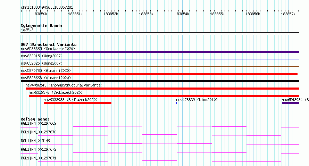Click the 183856k ruler tick label
This screenshot has width=309, height=166.
click(x=253, y=14)
